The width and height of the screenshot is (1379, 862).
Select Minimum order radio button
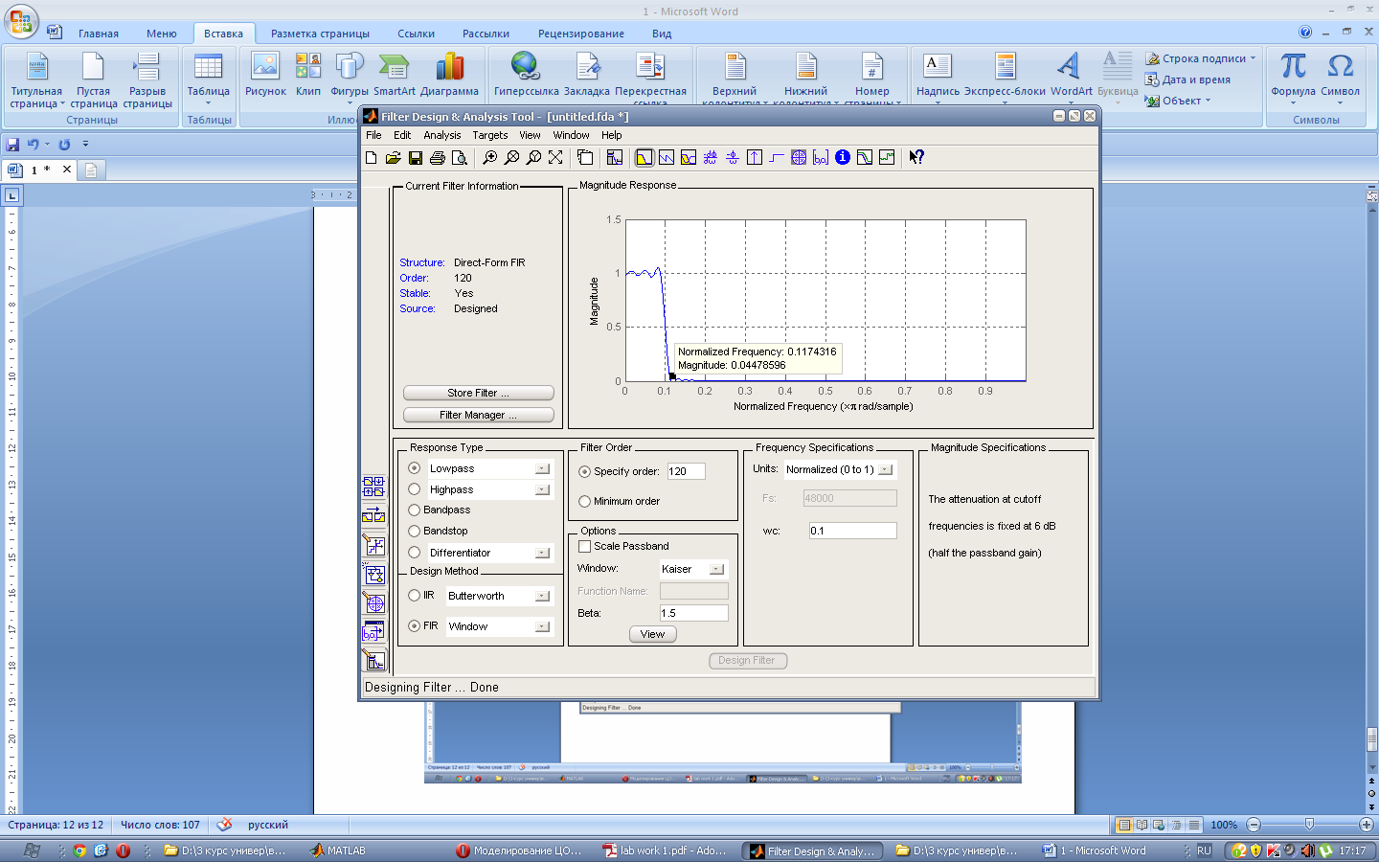click(x=584, y=502)
